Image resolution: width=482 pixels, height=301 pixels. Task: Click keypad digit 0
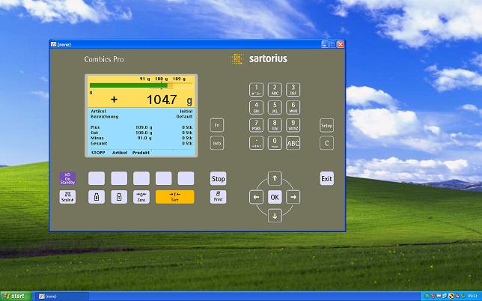[x=275, y=143]
